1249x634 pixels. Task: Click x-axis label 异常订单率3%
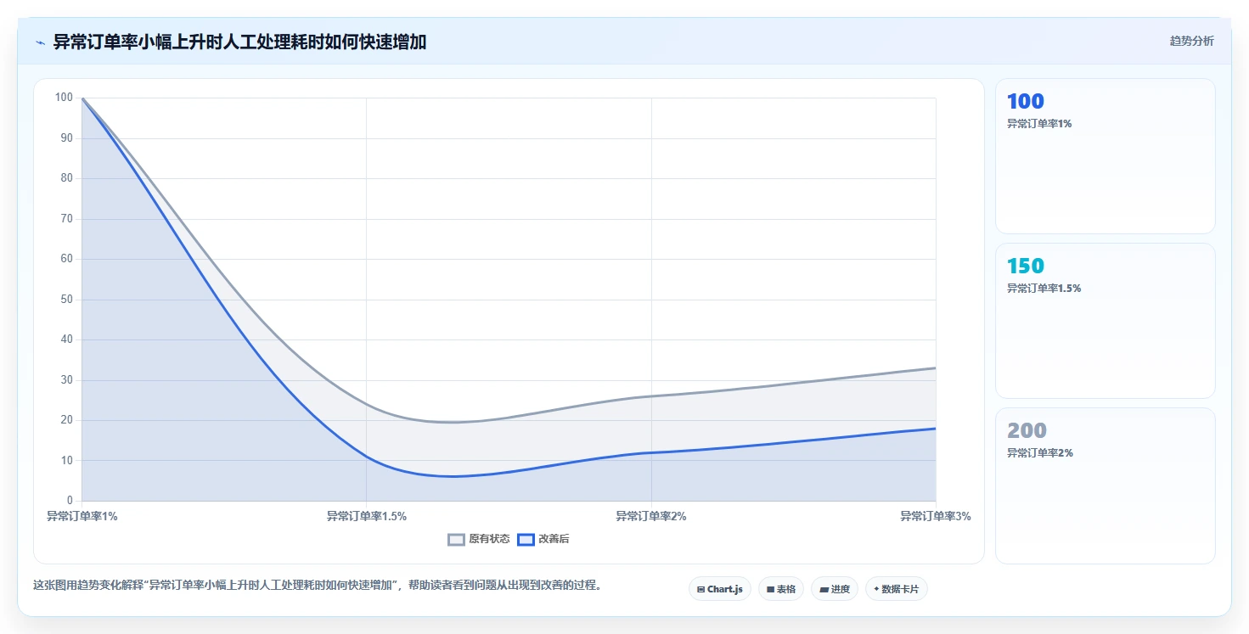click(x=936, y=516)
